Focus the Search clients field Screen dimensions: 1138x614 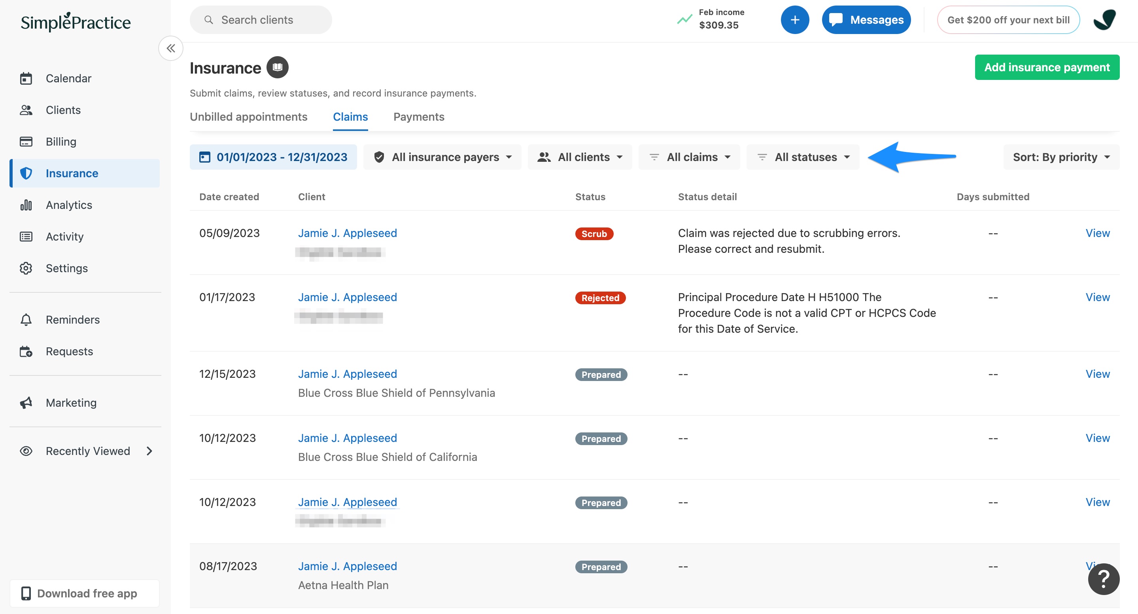(261, 20)
